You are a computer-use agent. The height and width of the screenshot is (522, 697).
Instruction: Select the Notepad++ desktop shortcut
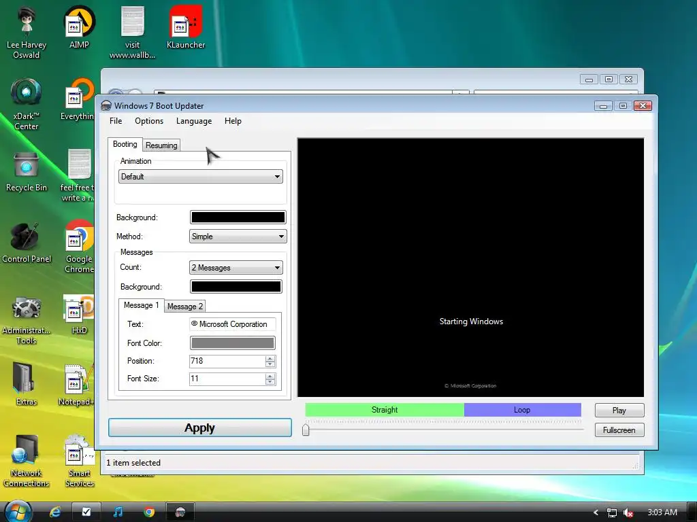[76, 385]
